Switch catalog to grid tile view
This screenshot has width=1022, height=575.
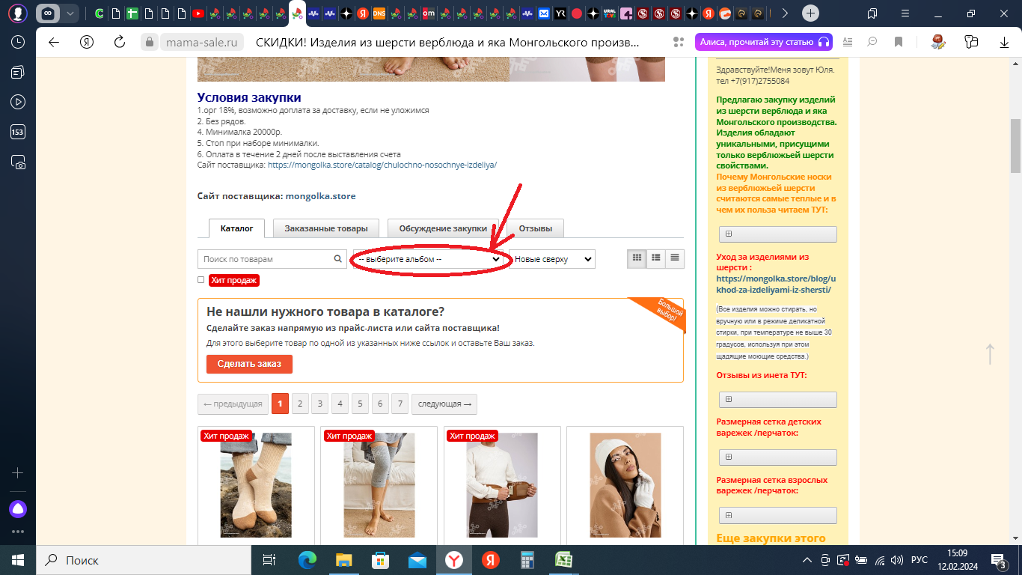pyautogui.click(x=637, y=258)
